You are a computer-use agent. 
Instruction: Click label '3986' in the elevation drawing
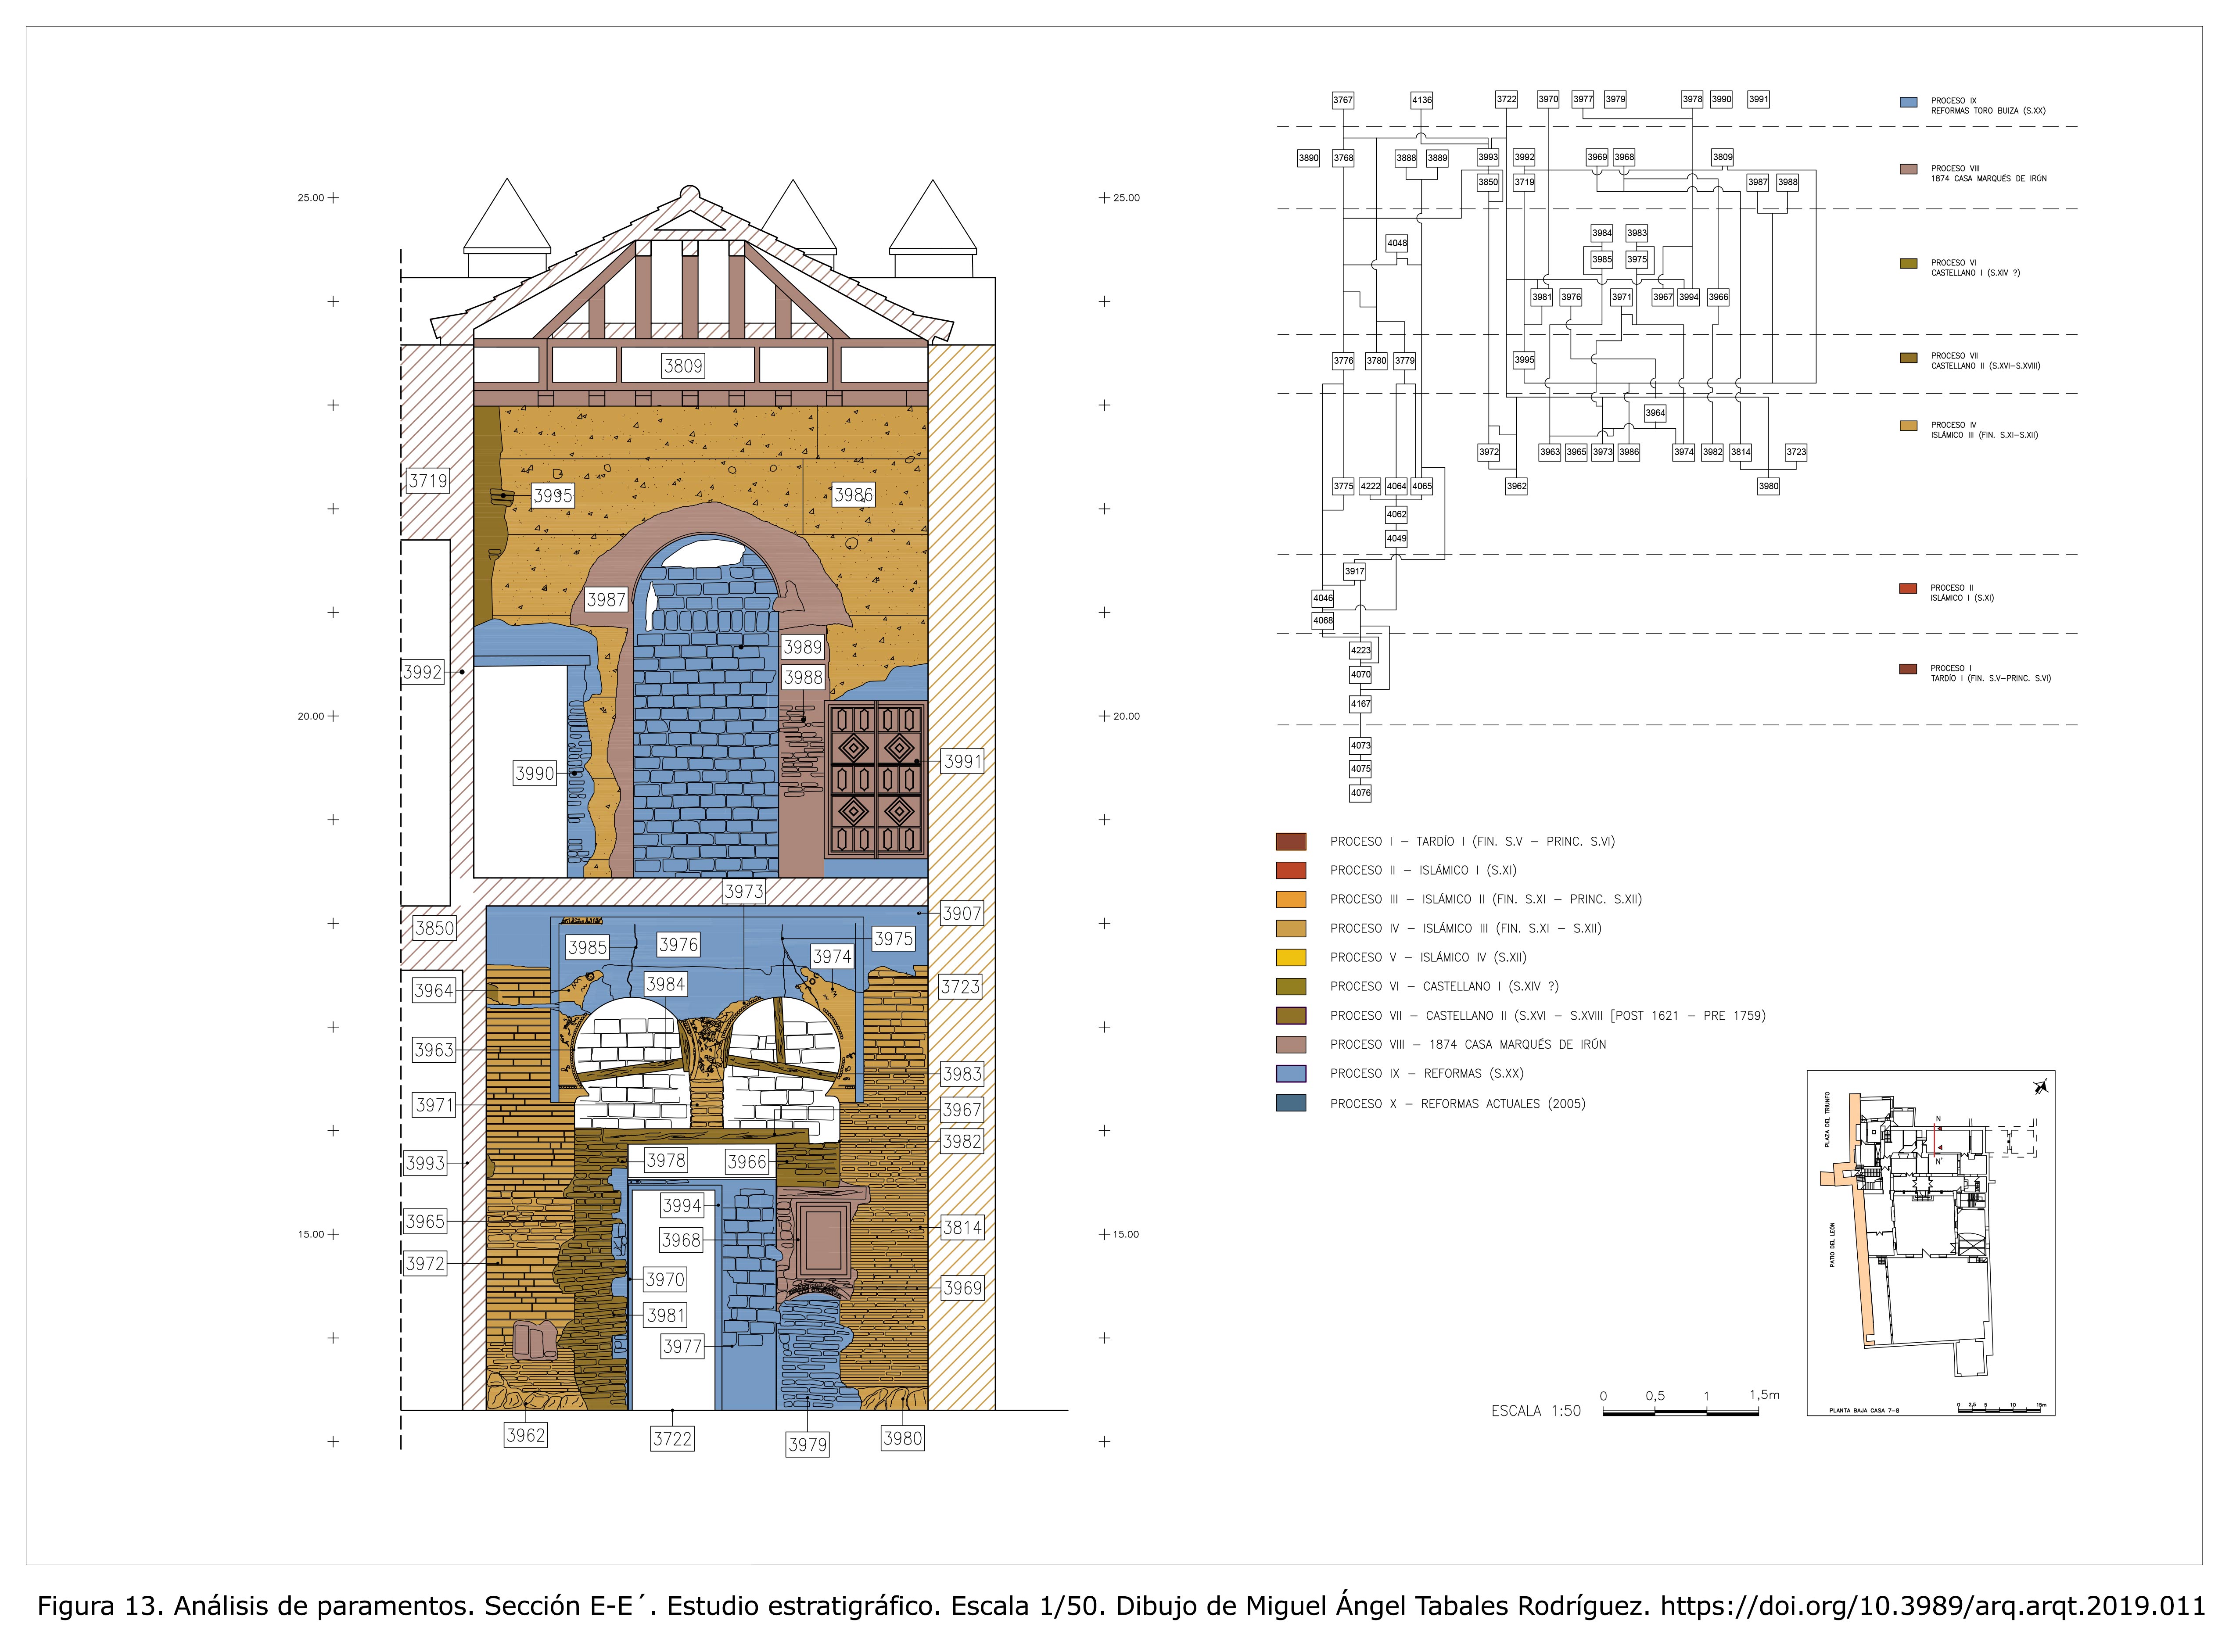pyautogui.click(x=853, y=495)
